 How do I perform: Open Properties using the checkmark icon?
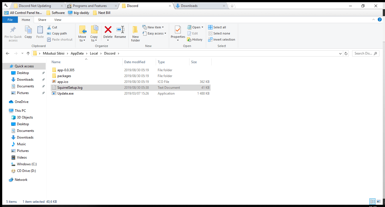point(178,30)
